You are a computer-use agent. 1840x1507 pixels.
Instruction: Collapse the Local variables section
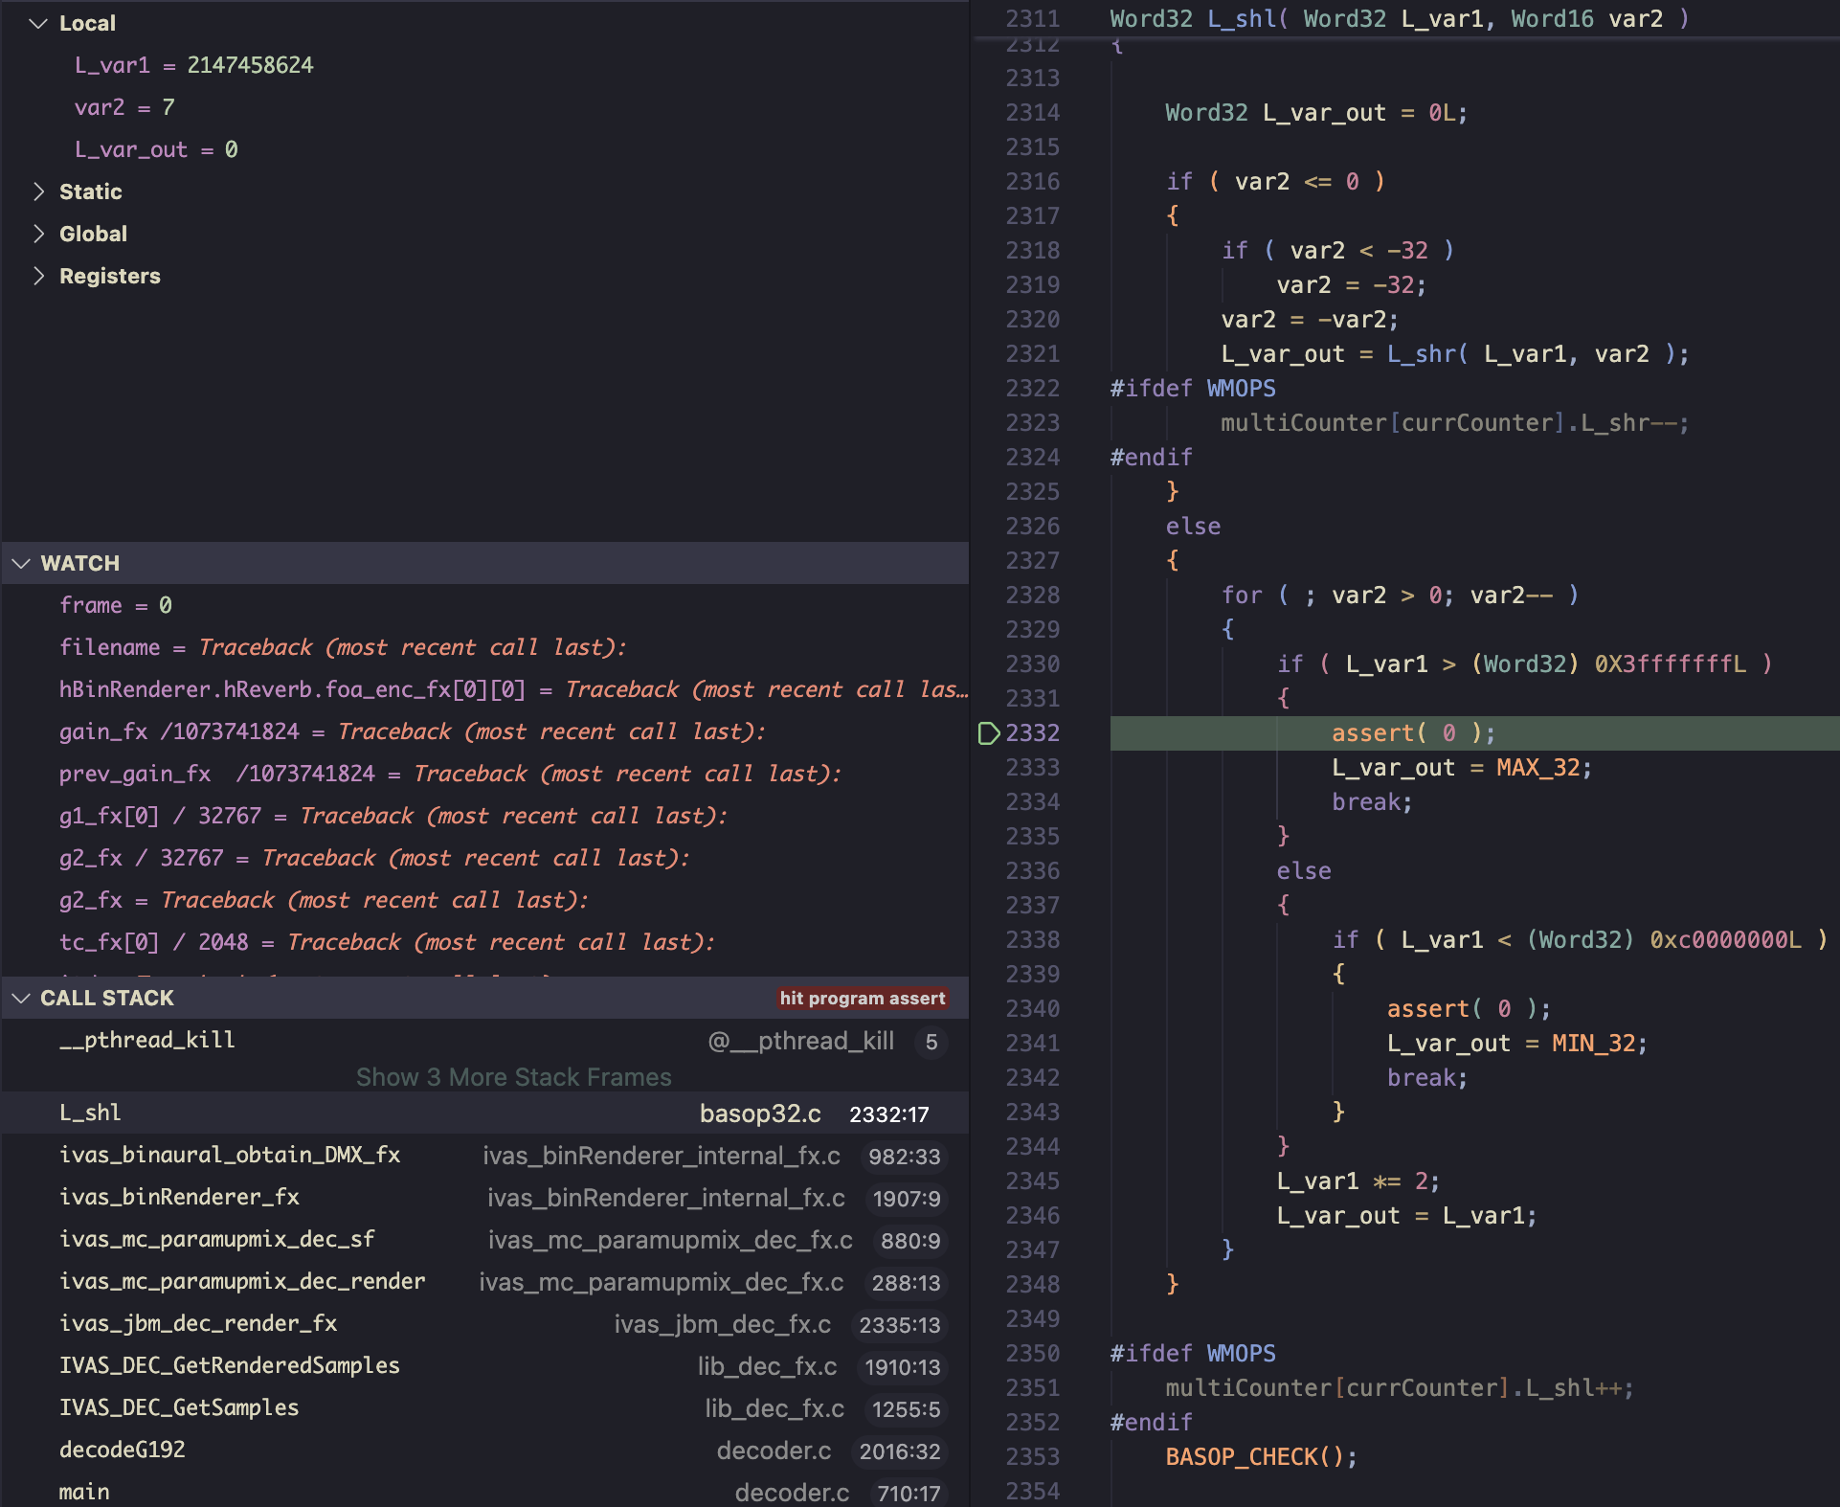click(38, 24)
